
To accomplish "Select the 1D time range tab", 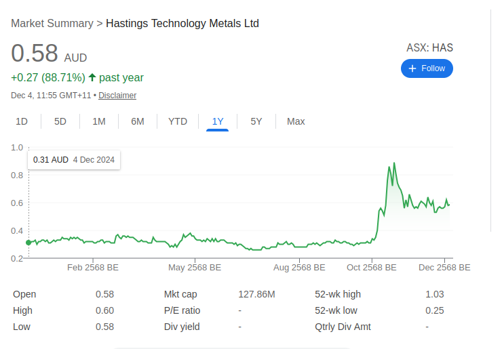I will (x=22, y=121).
